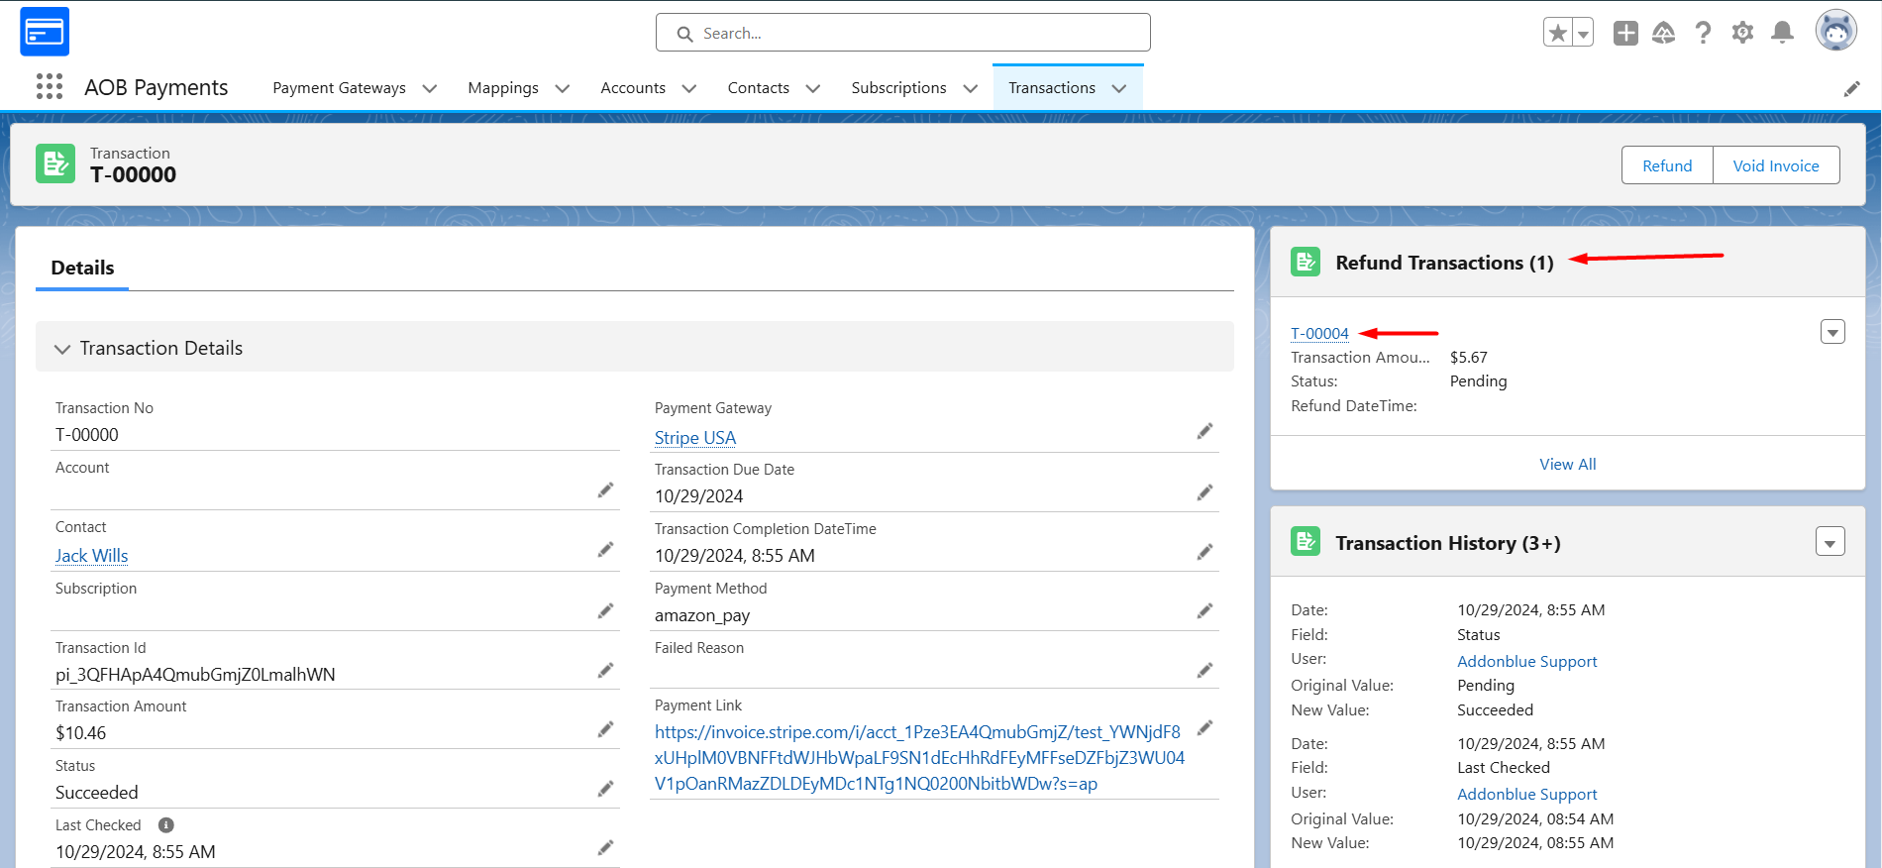
Task: Open Contacts tab dropdown chevron
Action: [813, 88]
